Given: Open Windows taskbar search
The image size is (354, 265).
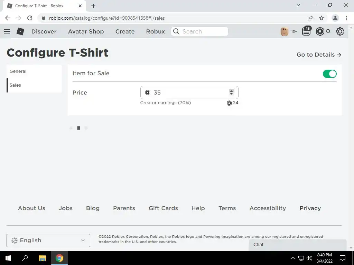Looking at the screenshot, I should (x=25, y=258).
